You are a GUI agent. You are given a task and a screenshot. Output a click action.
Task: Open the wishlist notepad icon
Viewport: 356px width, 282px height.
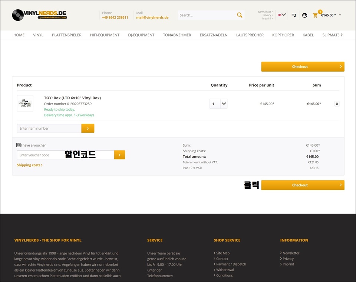pos(294,15)
